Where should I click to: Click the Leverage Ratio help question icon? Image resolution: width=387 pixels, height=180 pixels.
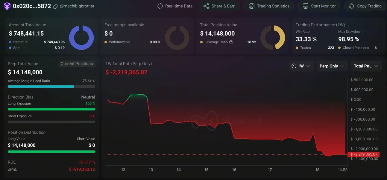[x=231, y=42]
